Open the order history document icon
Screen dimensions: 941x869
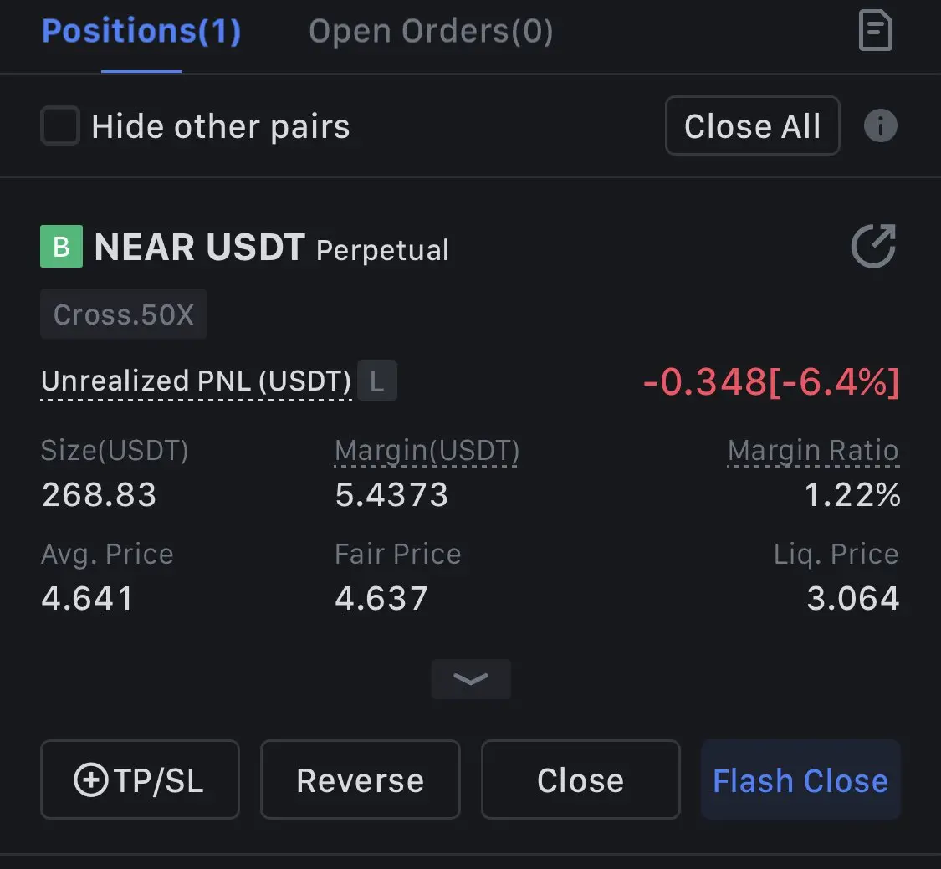876,30
